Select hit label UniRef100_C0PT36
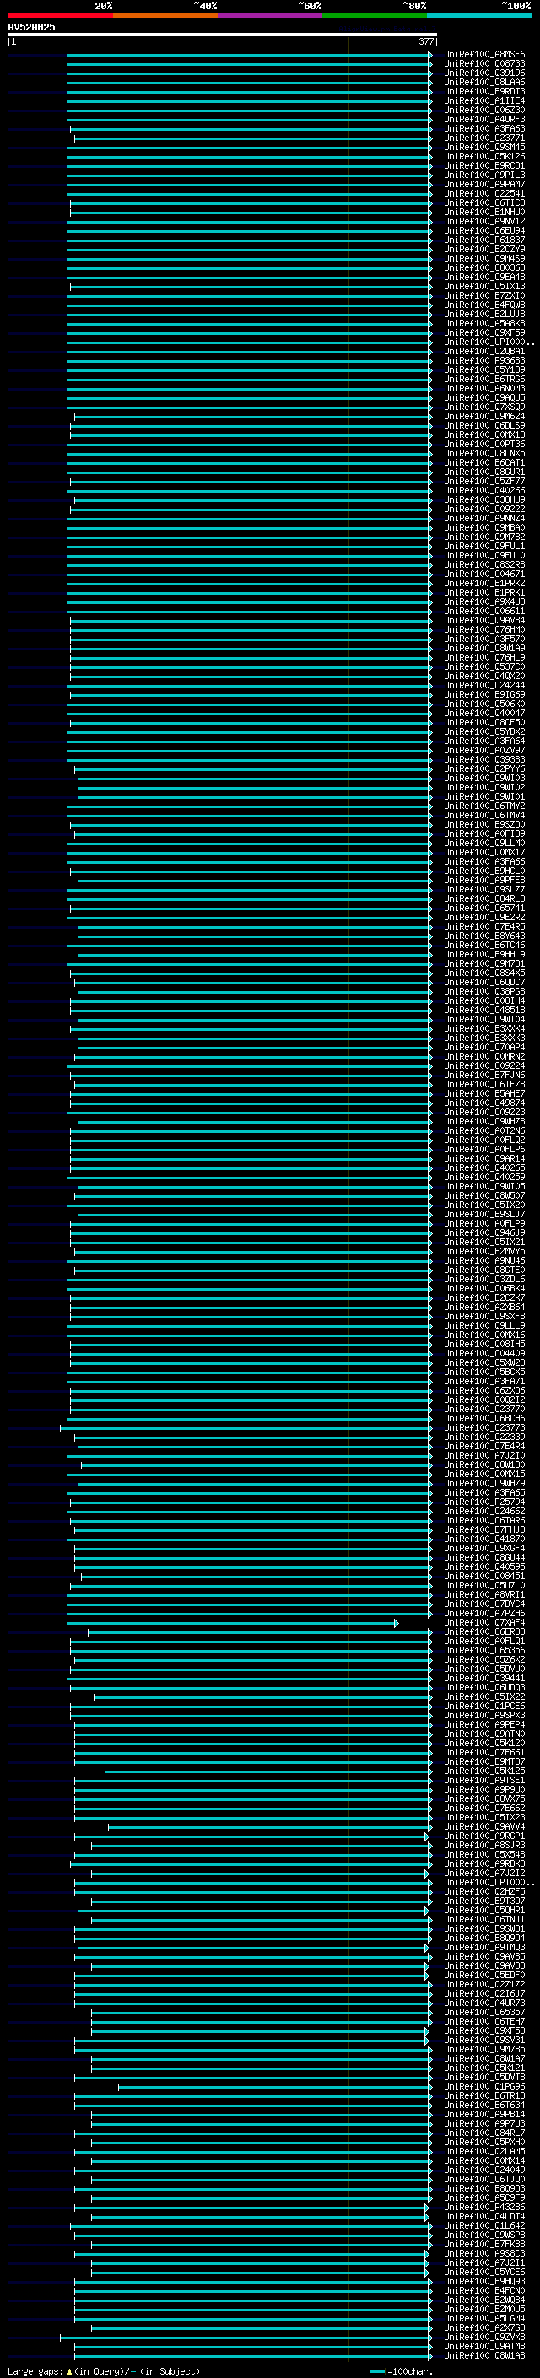This screenshot has width=540, height=2378. [484, 444]
